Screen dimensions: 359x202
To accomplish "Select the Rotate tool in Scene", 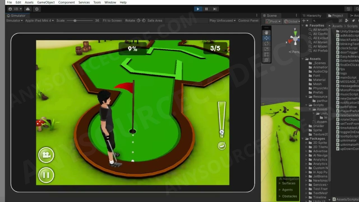I will (266, 43).
